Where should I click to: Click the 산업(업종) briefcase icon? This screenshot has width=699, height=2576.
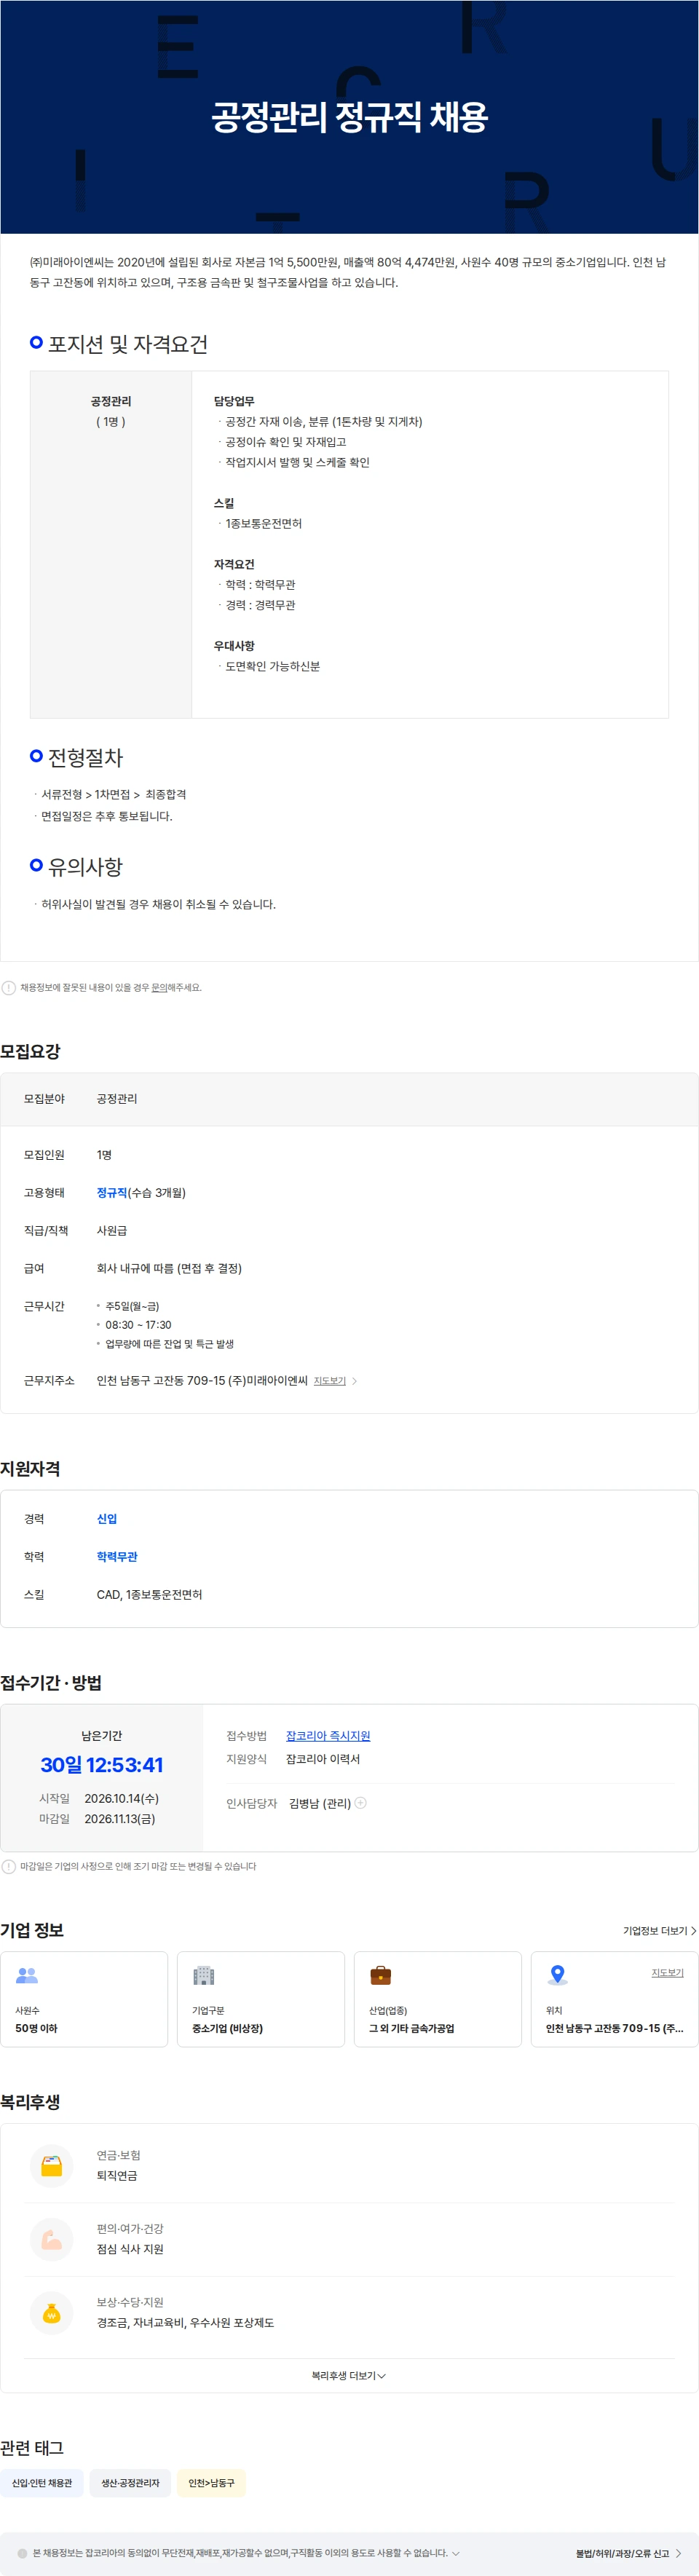[x=381, y=1975]
